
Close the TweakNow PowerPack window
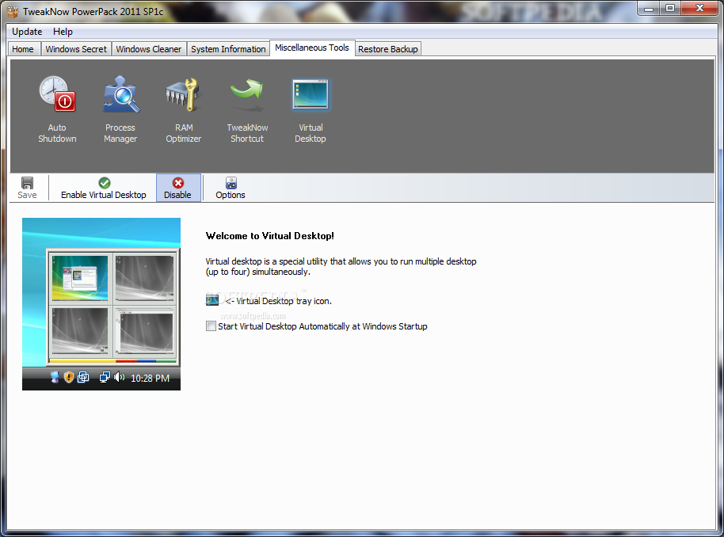coord(699,9)
